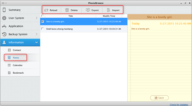Click the Reload icon in toolbar

click(46, 10)
